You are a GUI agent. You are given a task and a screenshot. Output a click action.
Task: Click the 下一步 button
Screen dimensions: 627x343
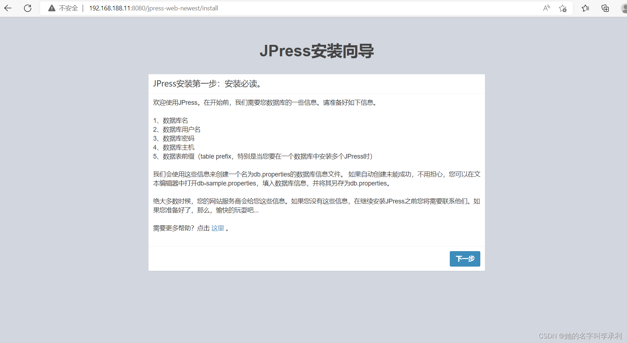465,259
